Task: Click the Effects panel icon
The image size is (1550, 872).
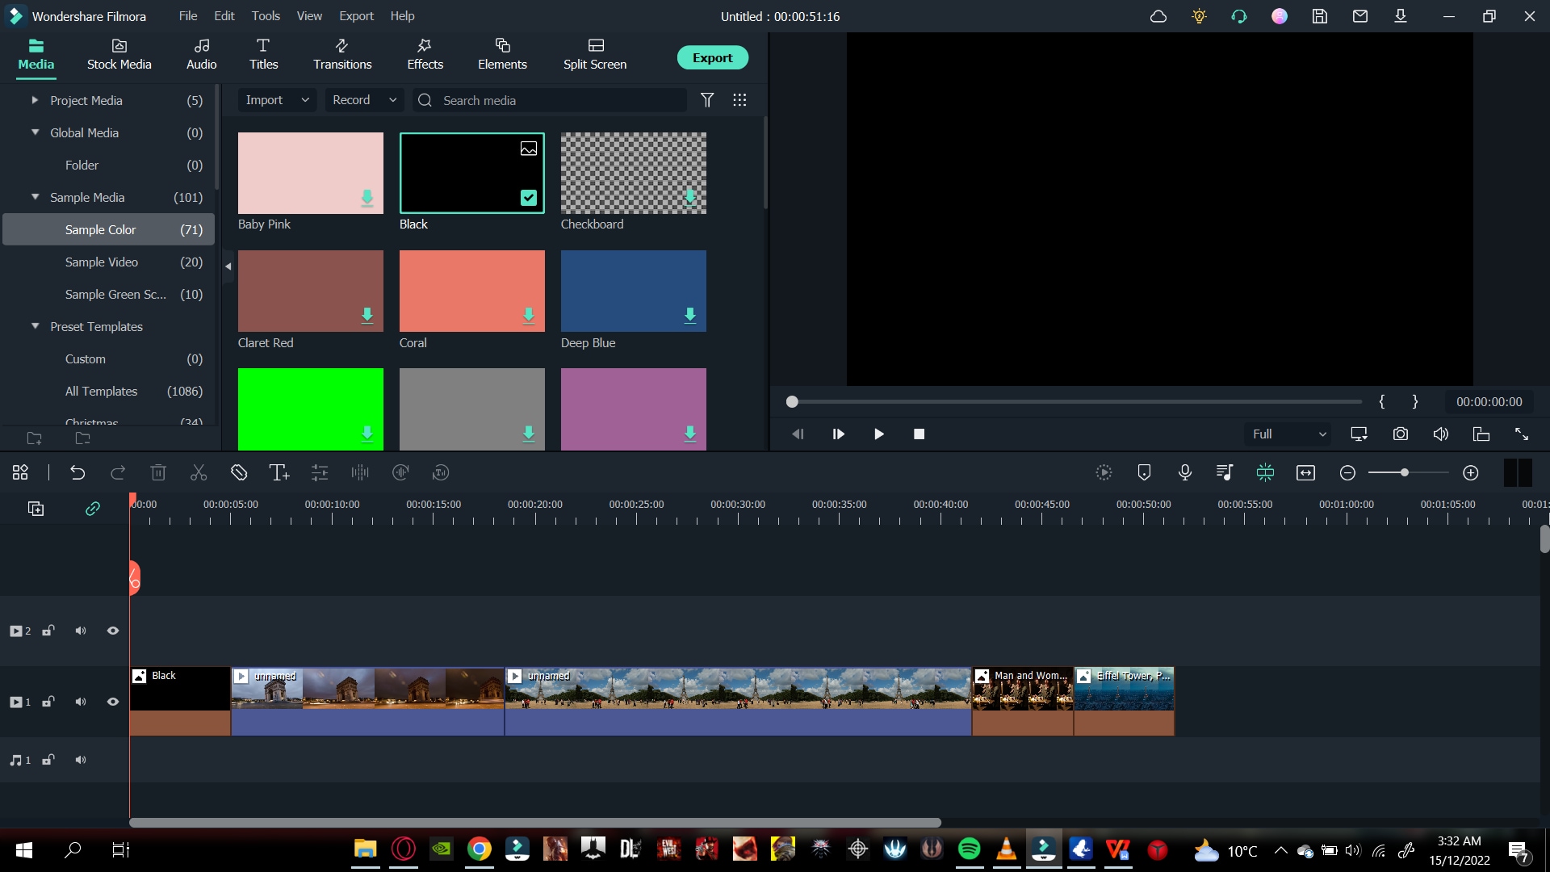Action: click(425, 53)
